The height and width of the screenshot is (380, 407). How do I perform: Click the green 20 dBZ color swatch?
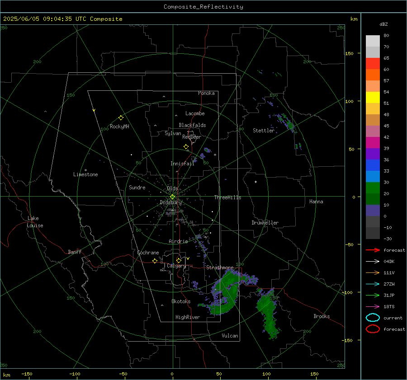coord(373,188)
